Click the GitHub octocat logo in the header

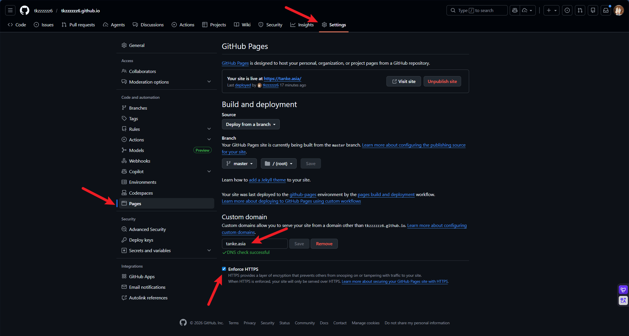point(24,10)
